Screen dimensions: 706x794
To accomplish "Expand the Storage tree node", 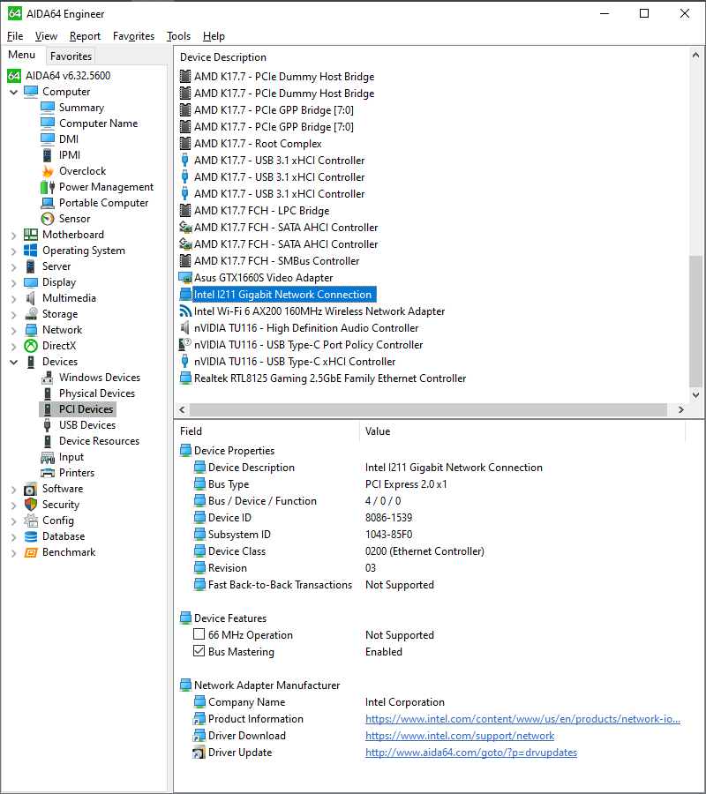I will click(13, 314).
